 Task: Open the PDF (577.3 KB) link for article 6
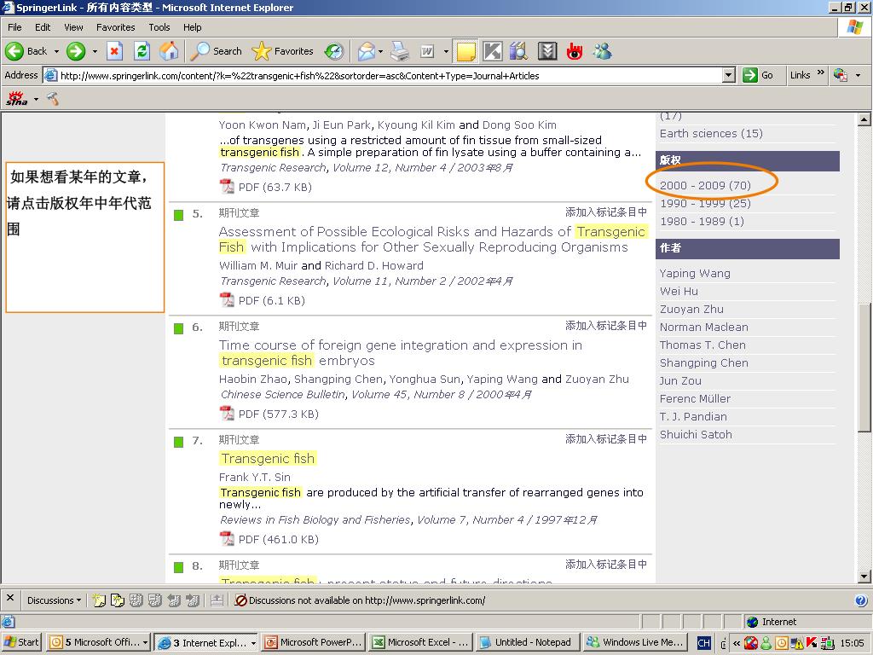pyautogui.click(x=279, y=414)
